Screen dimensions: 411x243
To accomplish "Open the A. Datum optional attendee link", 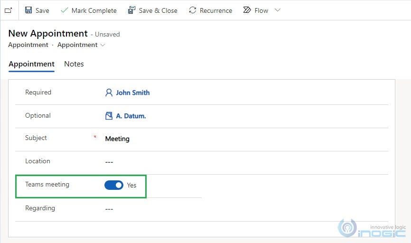I will [131, 116].
